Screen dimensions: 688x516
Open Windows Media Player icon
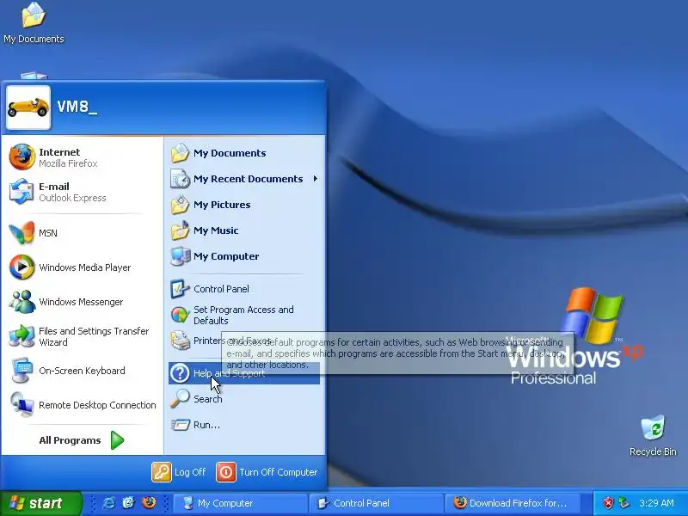(x=22, y=267)
